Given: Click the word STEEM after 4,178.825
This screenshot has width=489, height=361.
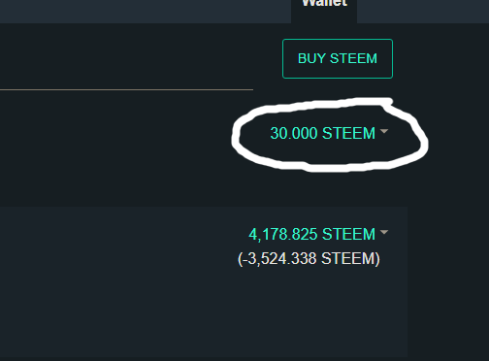Looking at the screenshot, I should coord(348,234).
